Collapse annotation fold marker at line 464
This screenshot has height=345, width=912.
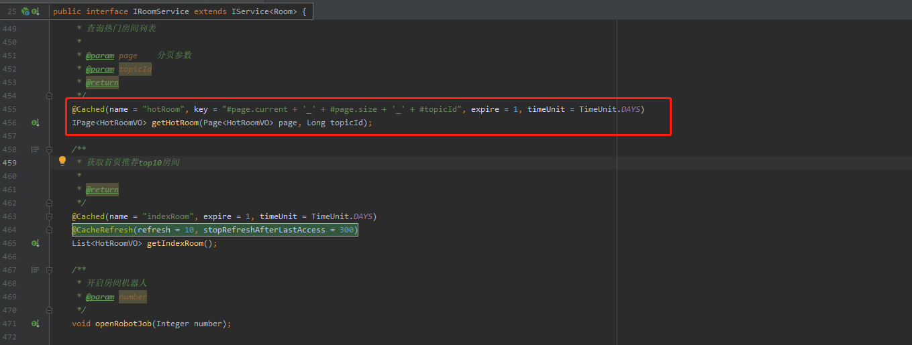(49, 230)
